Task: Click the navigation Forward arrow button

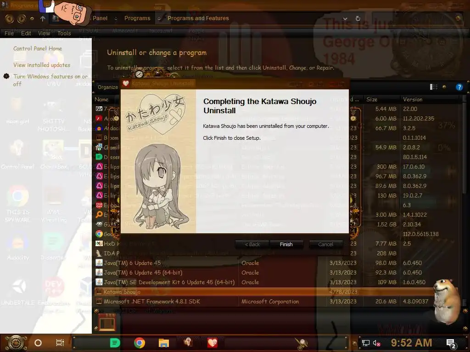Action: 21,18
